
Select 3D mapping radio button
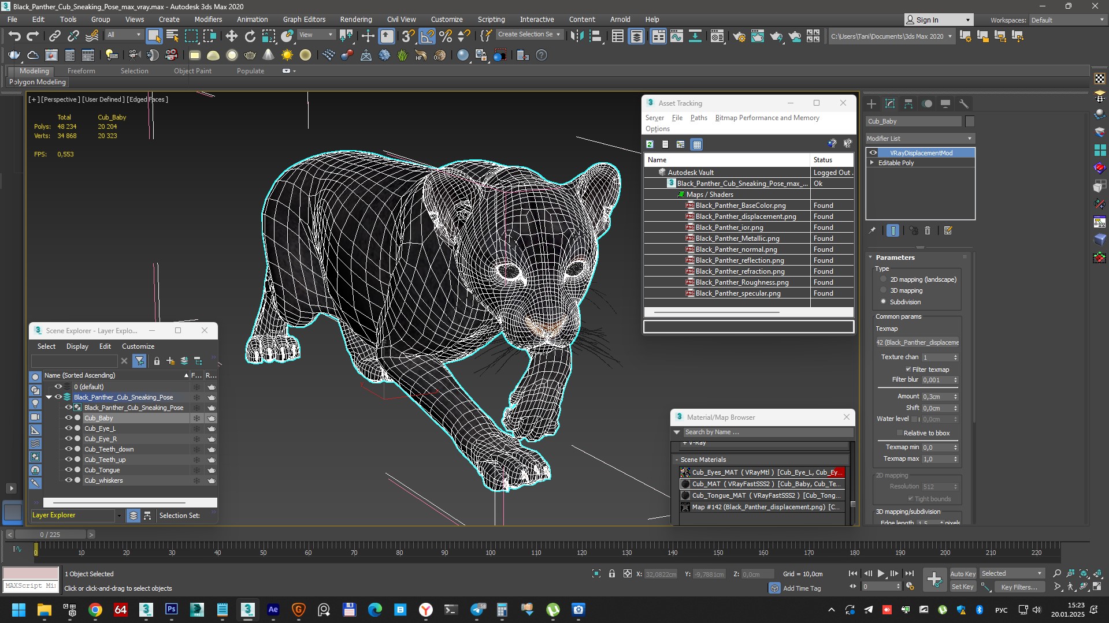(x=883, y=290)
